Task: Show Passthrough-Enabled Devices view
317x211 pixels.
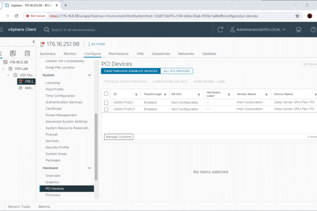Action: coord(131,71)
